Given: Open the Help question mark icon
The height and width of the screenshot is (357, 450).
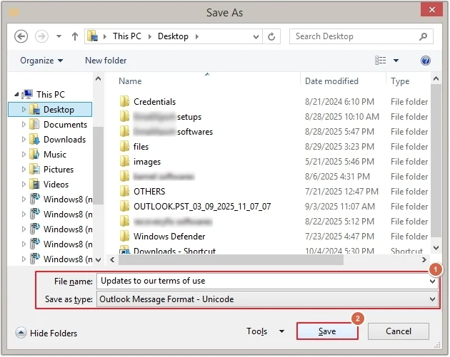Looking at the screenshot, I should [x=425, y=61].
